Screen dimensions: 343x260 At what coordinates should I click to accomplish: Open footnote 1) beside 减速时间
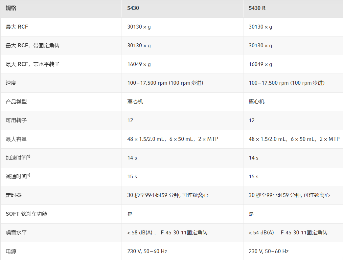coord(29,175)
